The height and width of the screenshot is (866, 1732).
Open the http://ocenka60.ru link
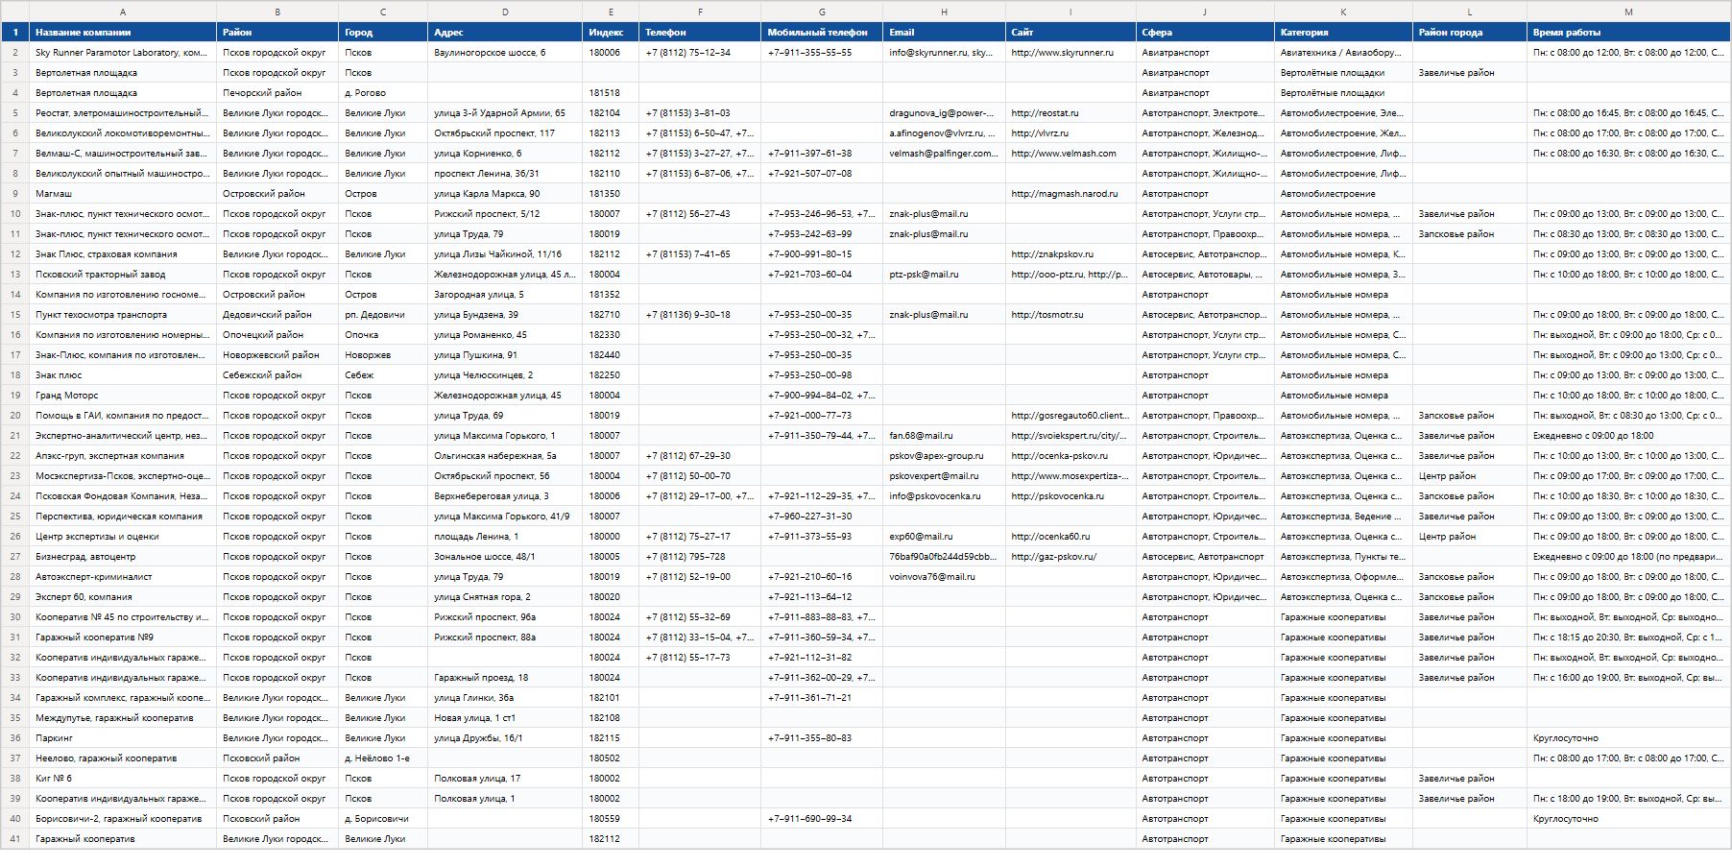(x=1050, y=537)
